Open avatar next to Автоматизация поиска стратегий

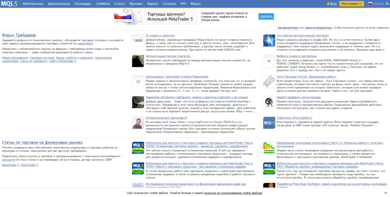138,61
